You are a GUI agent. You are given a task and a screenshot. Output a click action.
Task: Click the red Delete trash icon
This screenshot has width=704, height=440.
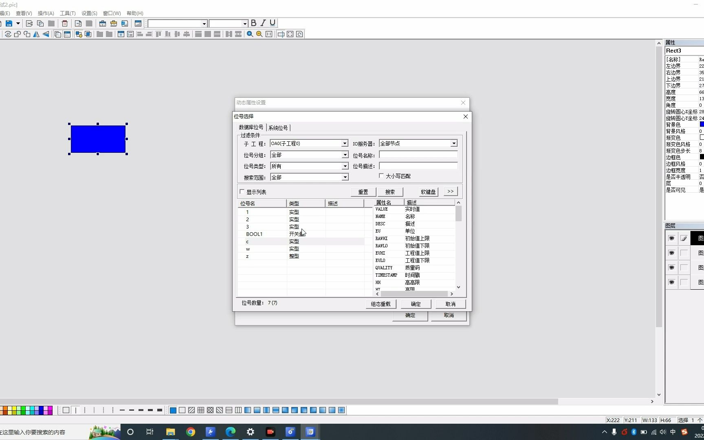(65, 24)
